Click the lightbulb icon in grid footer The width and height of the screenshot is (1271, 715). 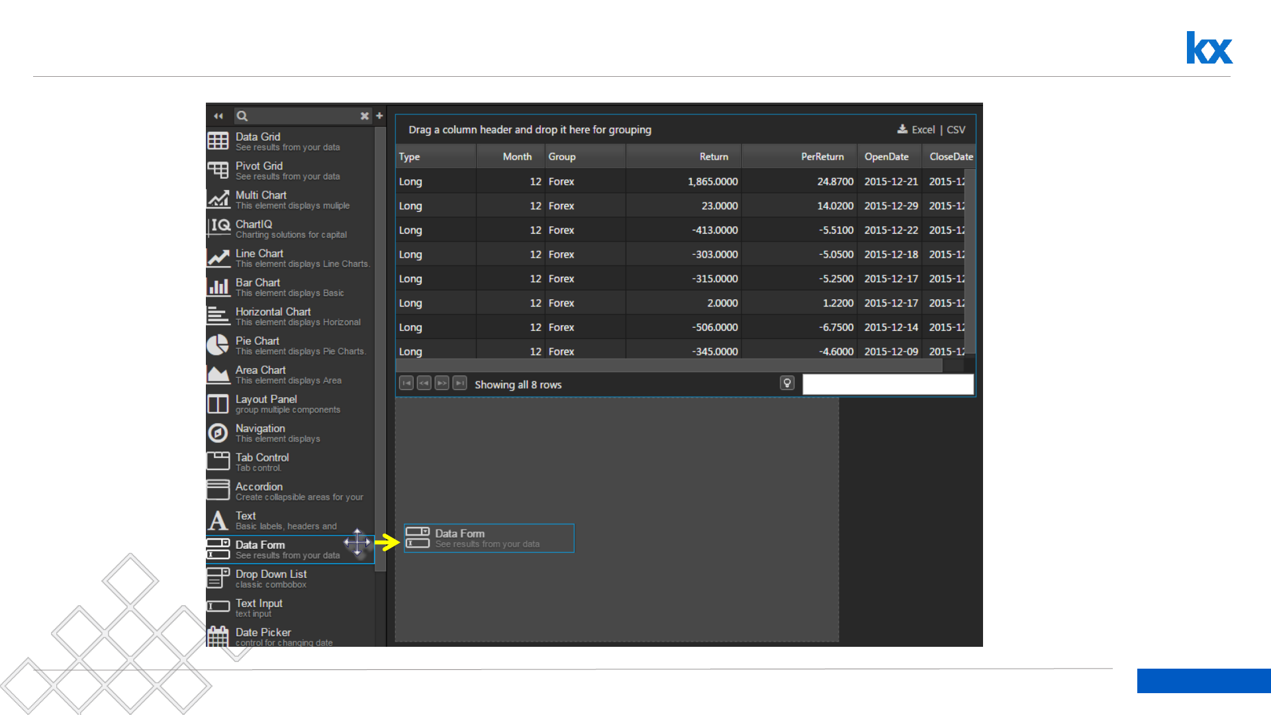[x=786, y=383]
